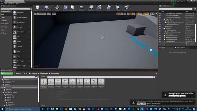Toggle visibility of Light Source actor
The height and width of the screenshot is (111, 197).
[x=160, y=21]
